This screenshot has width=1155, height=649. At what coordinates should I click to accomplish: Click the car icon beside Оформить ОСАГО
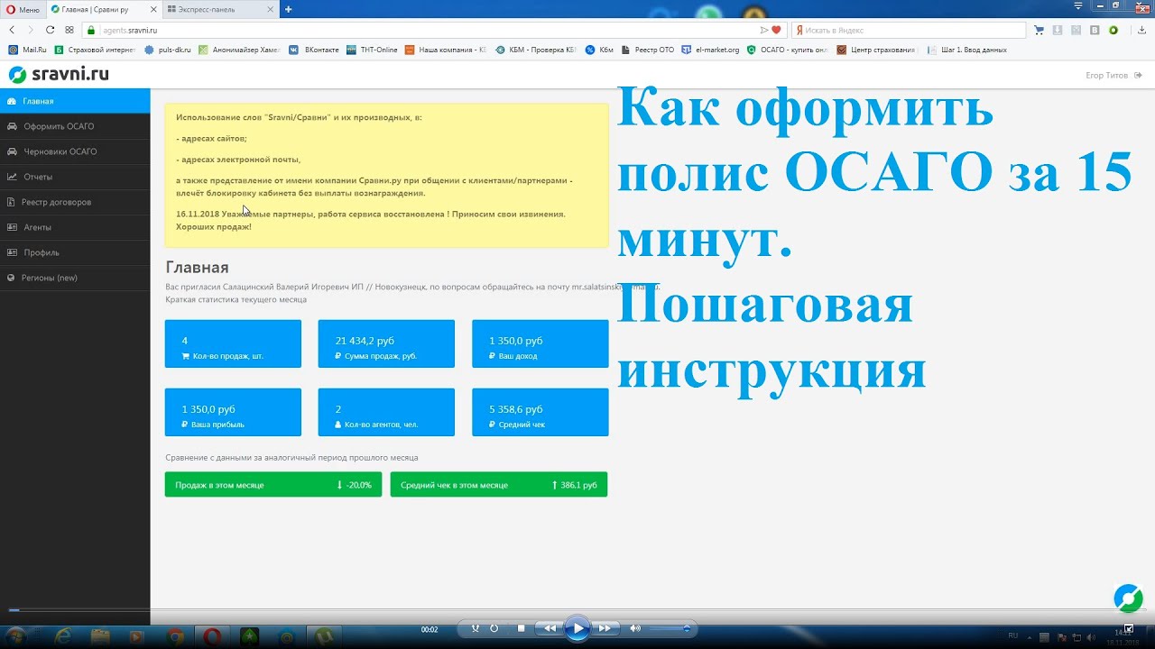click(x=12, y=126)
